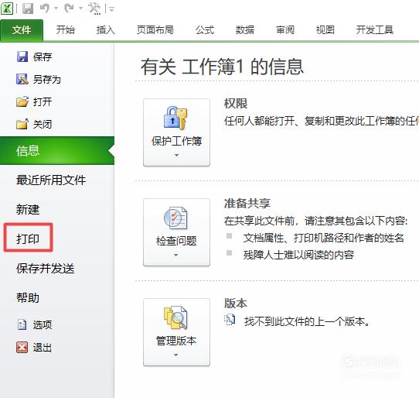Open the Redo history dropdown arrow
Viewport: 419px width, 398px height.
coord(80,9)
